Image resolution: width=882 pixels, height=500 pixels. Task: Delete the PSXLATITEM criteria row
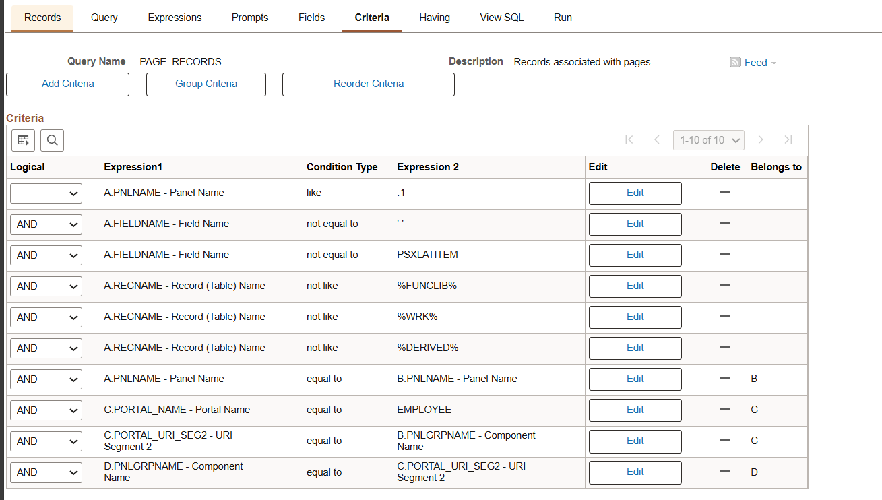pyautogui.click(x=725, y=255)
